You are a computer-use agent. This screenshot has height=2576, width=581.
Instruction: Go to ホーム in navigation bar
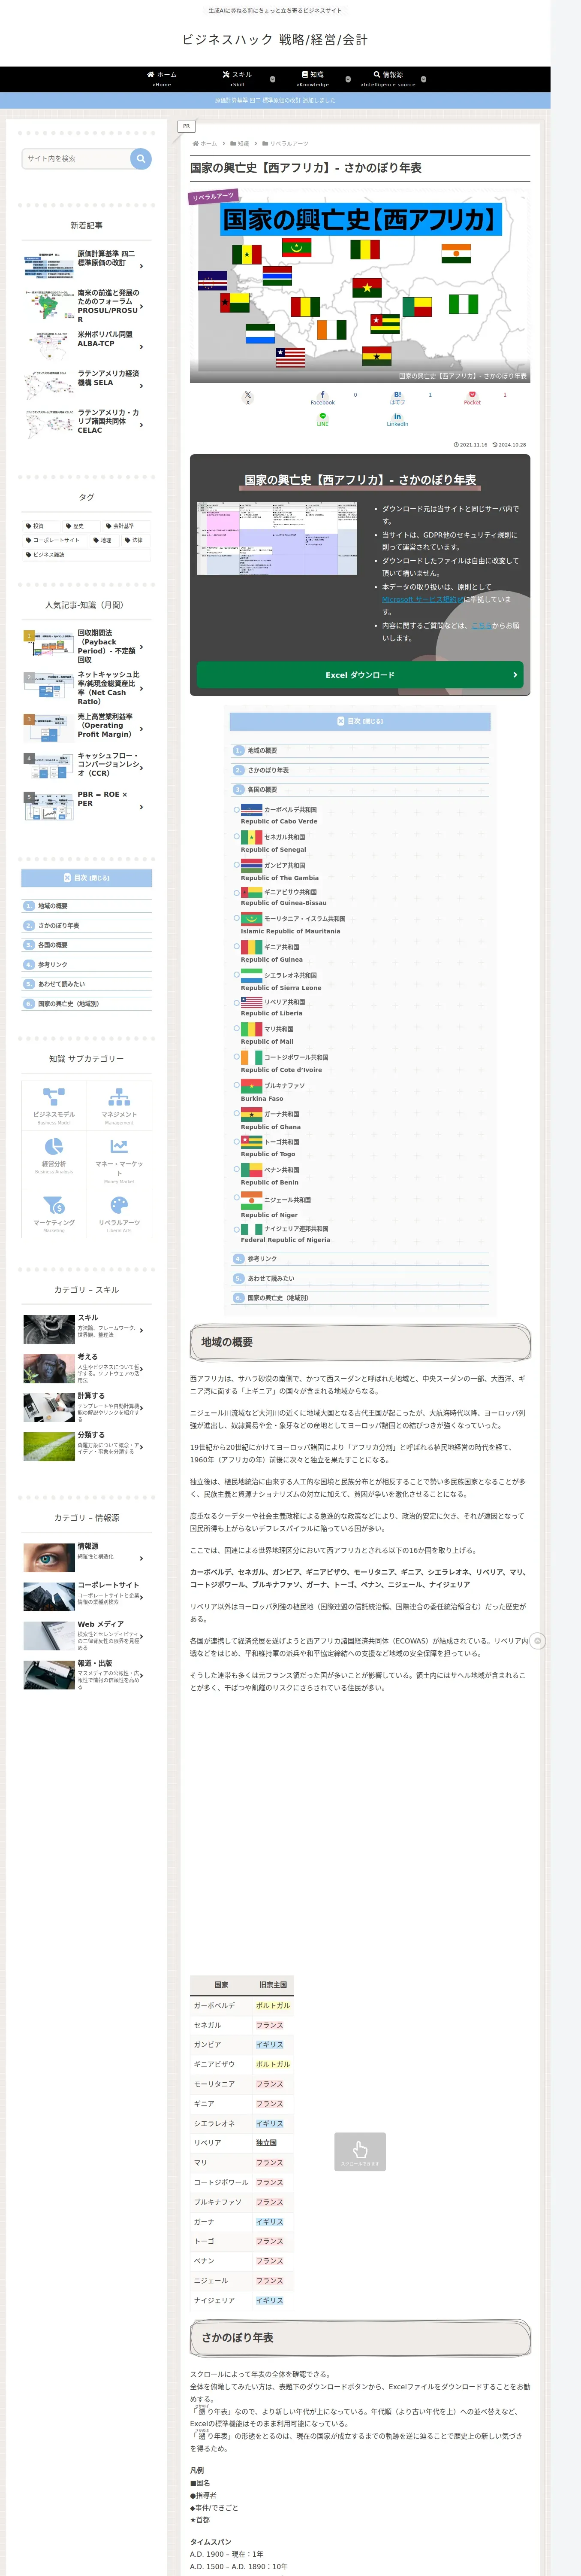pos(162,79)
